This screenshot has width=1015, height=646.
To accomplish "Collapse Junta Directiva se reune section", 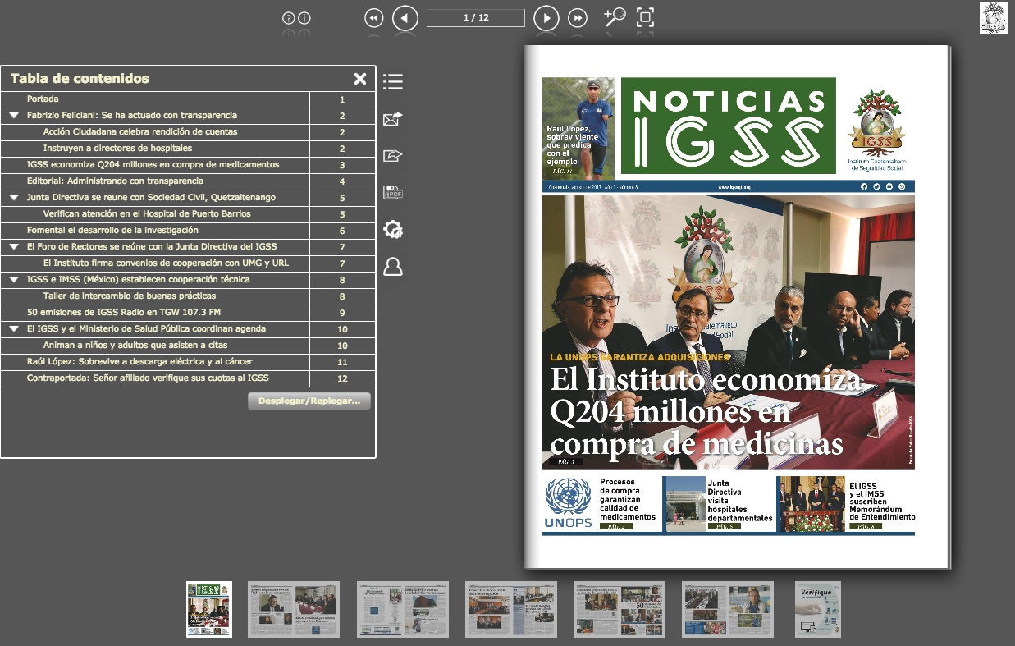I will point(14,198).
